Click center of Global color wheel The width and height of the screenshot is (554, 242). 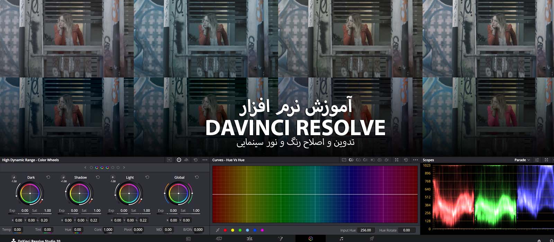click(179, 193)
